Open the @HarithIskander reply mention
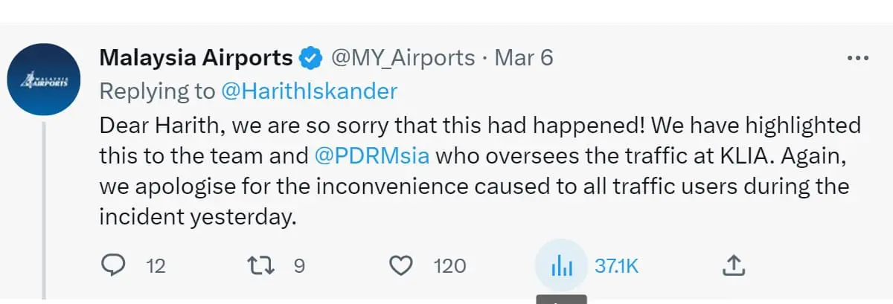Viewport: 893px width, 304px height. point(310,91)
